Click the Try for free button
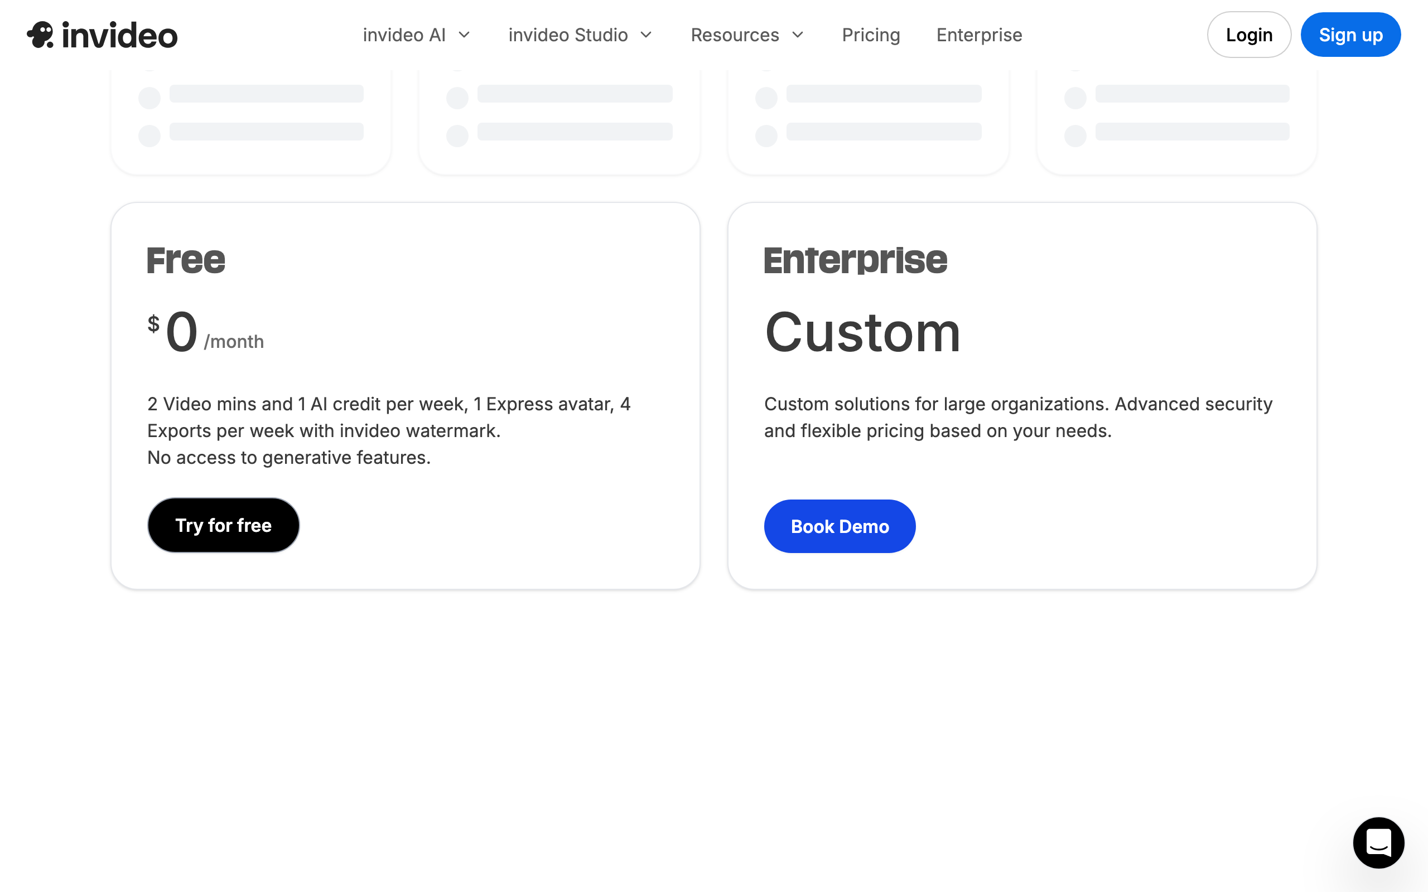 coord(223,525)
